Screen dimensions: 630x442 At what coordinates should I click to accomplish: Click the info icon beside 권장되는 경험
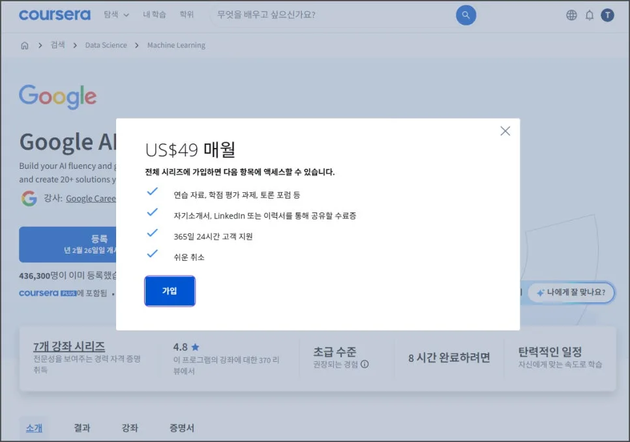(365, 364)
